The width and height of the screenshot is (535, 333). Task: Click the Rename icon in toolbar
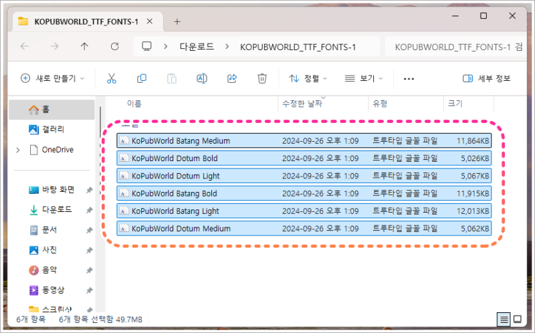pos(202,78)
